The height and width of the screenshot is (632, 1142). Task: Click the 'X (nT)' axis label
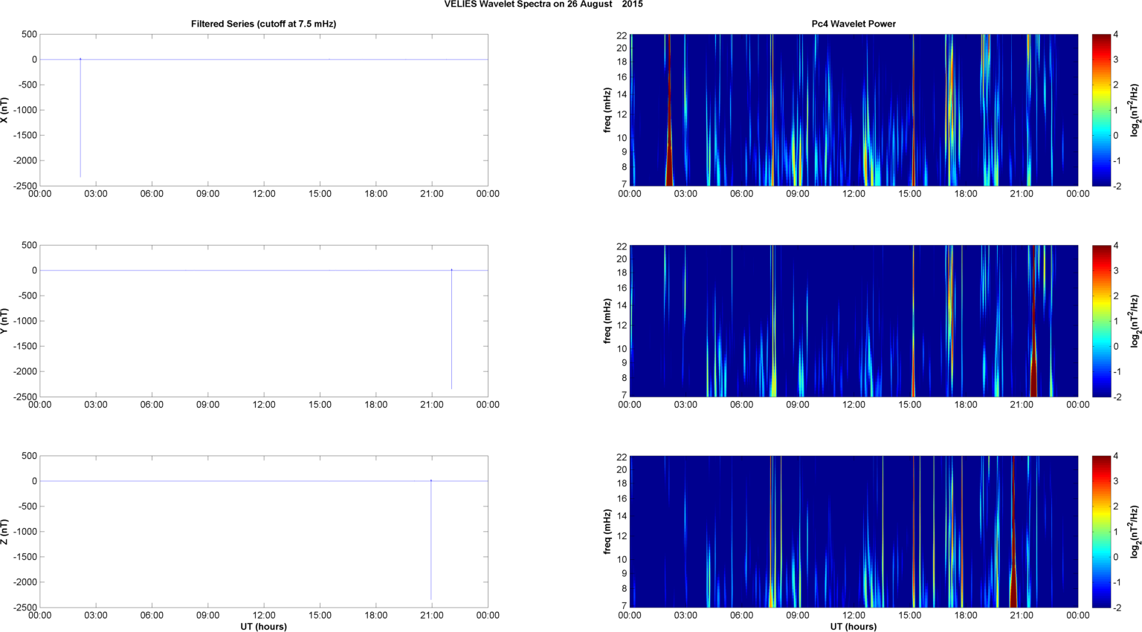[x=5, y=110]
